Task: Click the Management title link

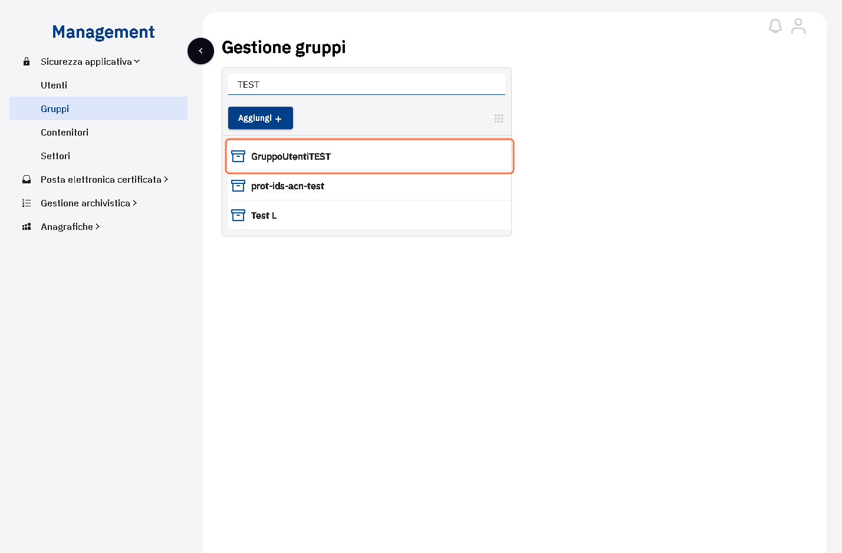Action: (x=103, y=32)
